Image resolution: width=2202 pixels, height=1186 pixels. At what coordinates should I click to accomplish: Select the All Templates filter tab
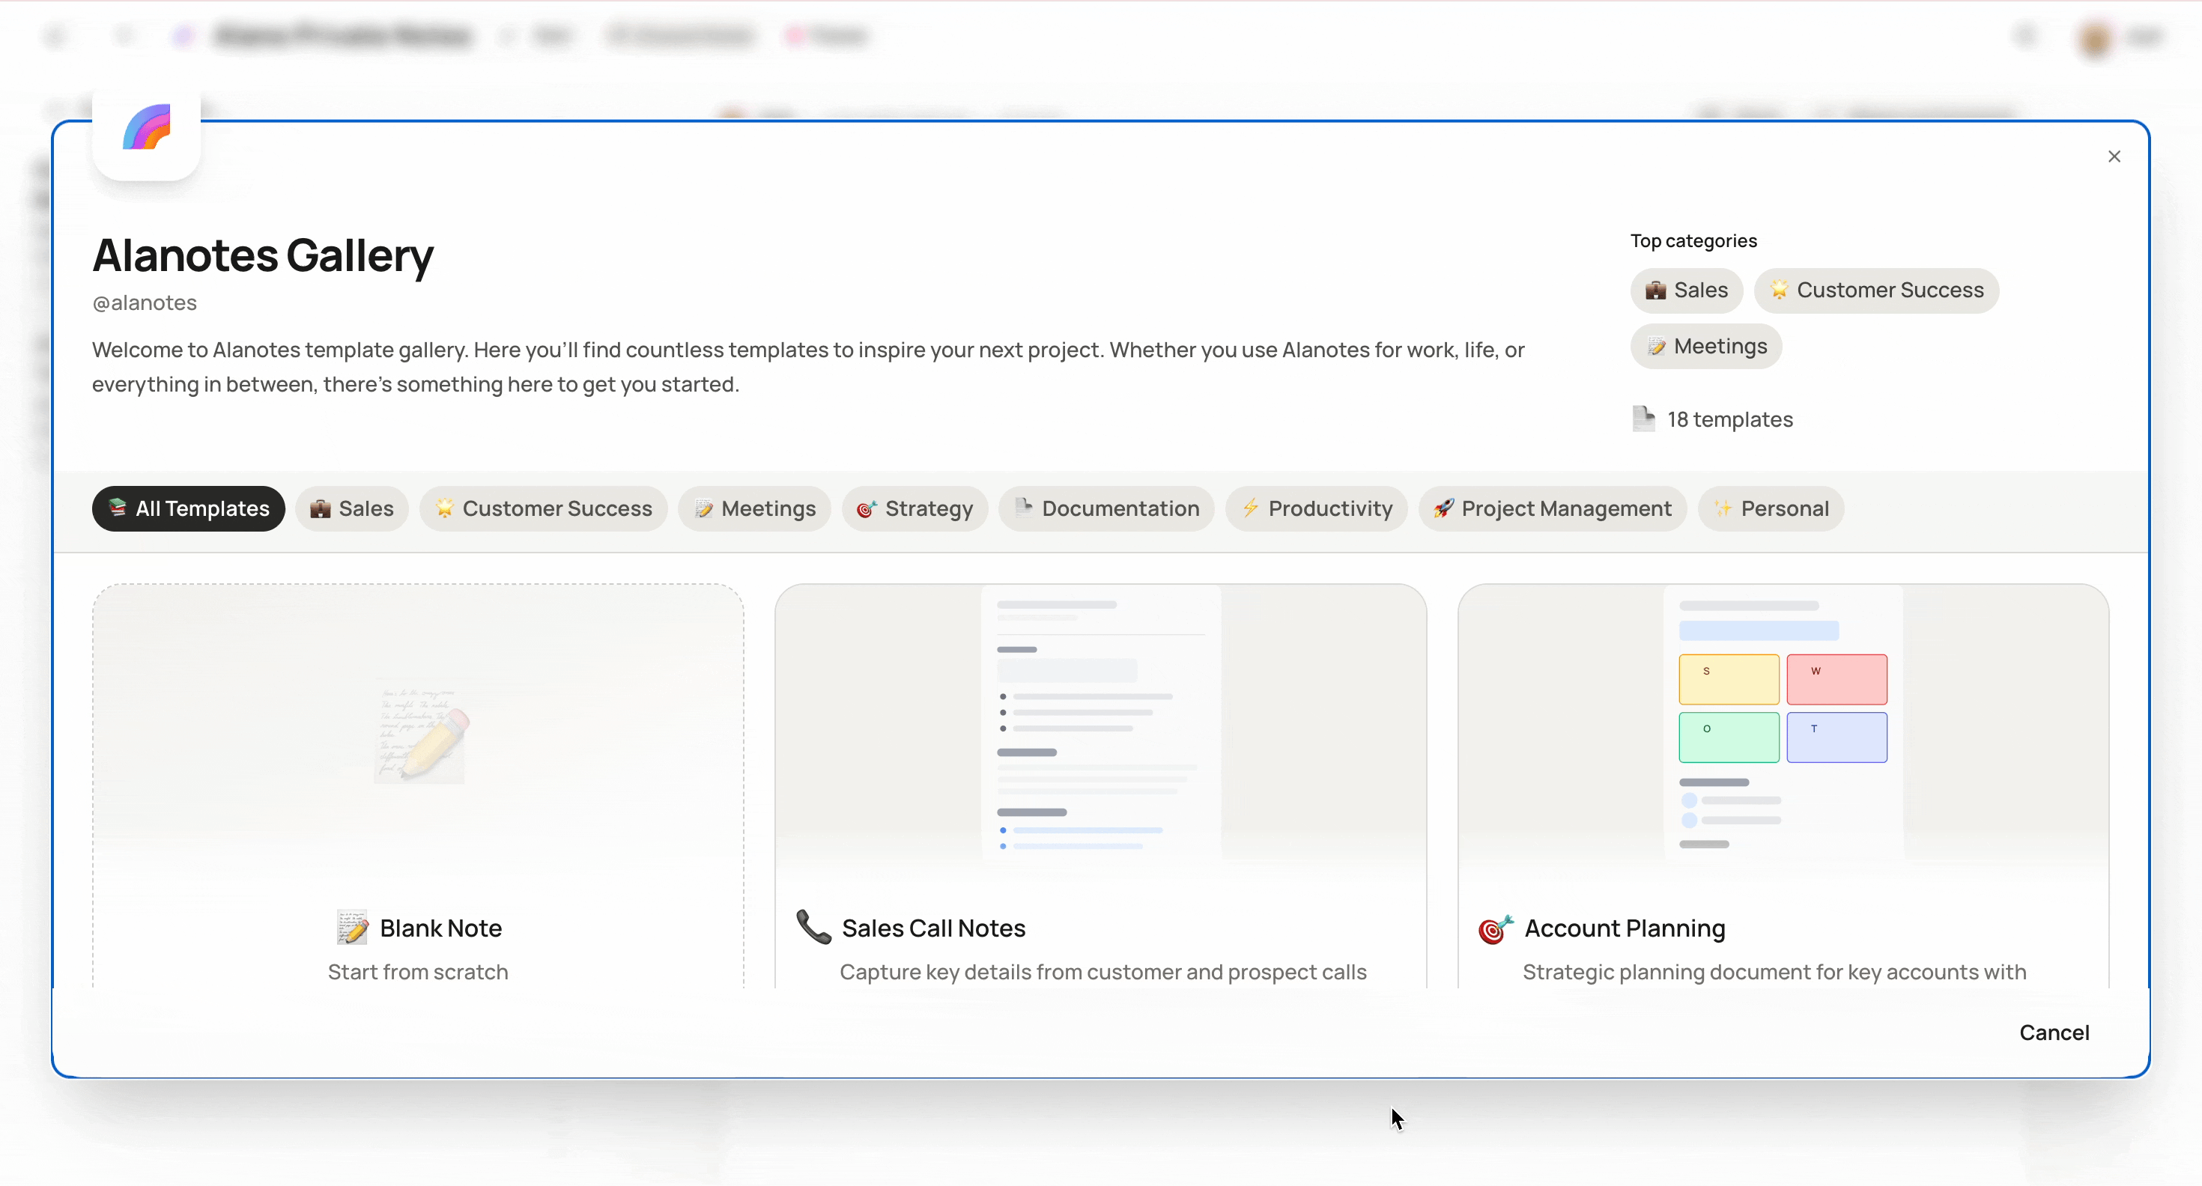[x=188, y=508]
